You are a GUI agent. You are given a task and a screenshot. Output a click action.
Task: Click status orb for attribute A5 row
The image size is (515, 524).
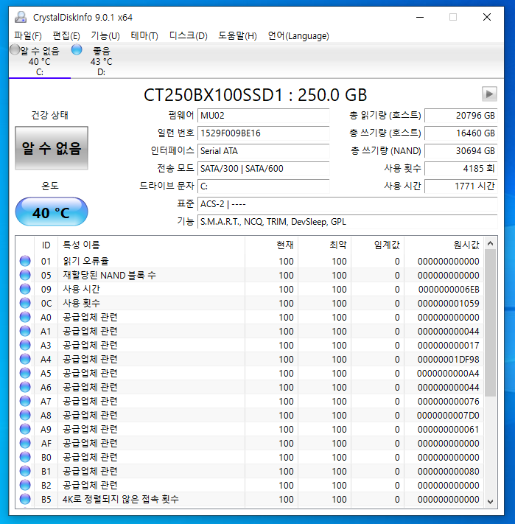click(25, 373)
